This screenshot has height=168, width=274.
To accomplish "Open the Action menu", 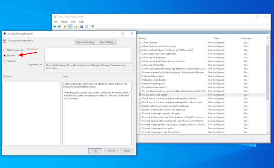I will (64, 22).
